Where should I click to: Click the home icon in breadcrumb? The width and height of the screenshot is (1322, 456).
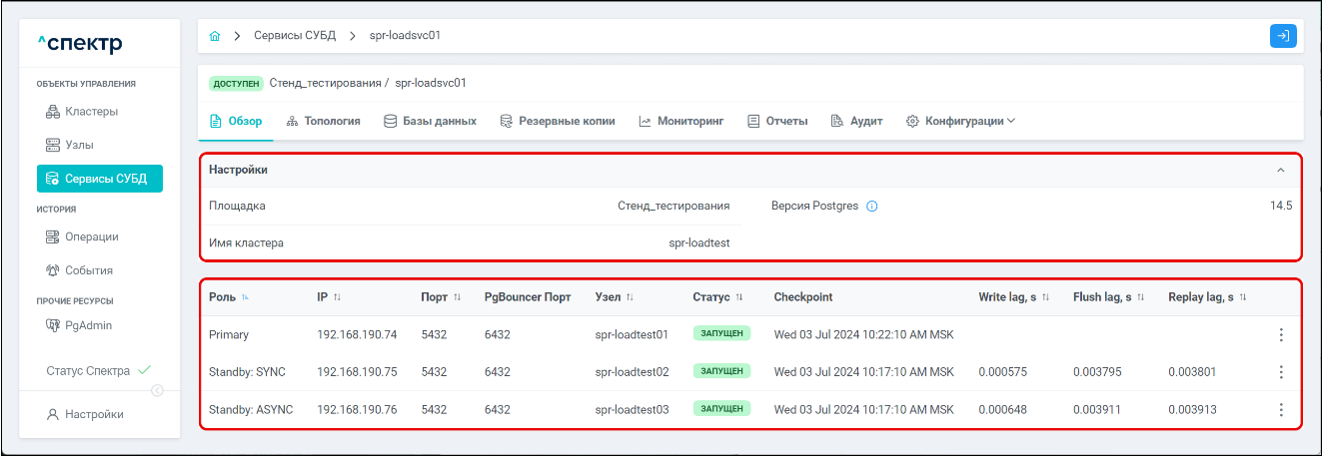[215, 36]
